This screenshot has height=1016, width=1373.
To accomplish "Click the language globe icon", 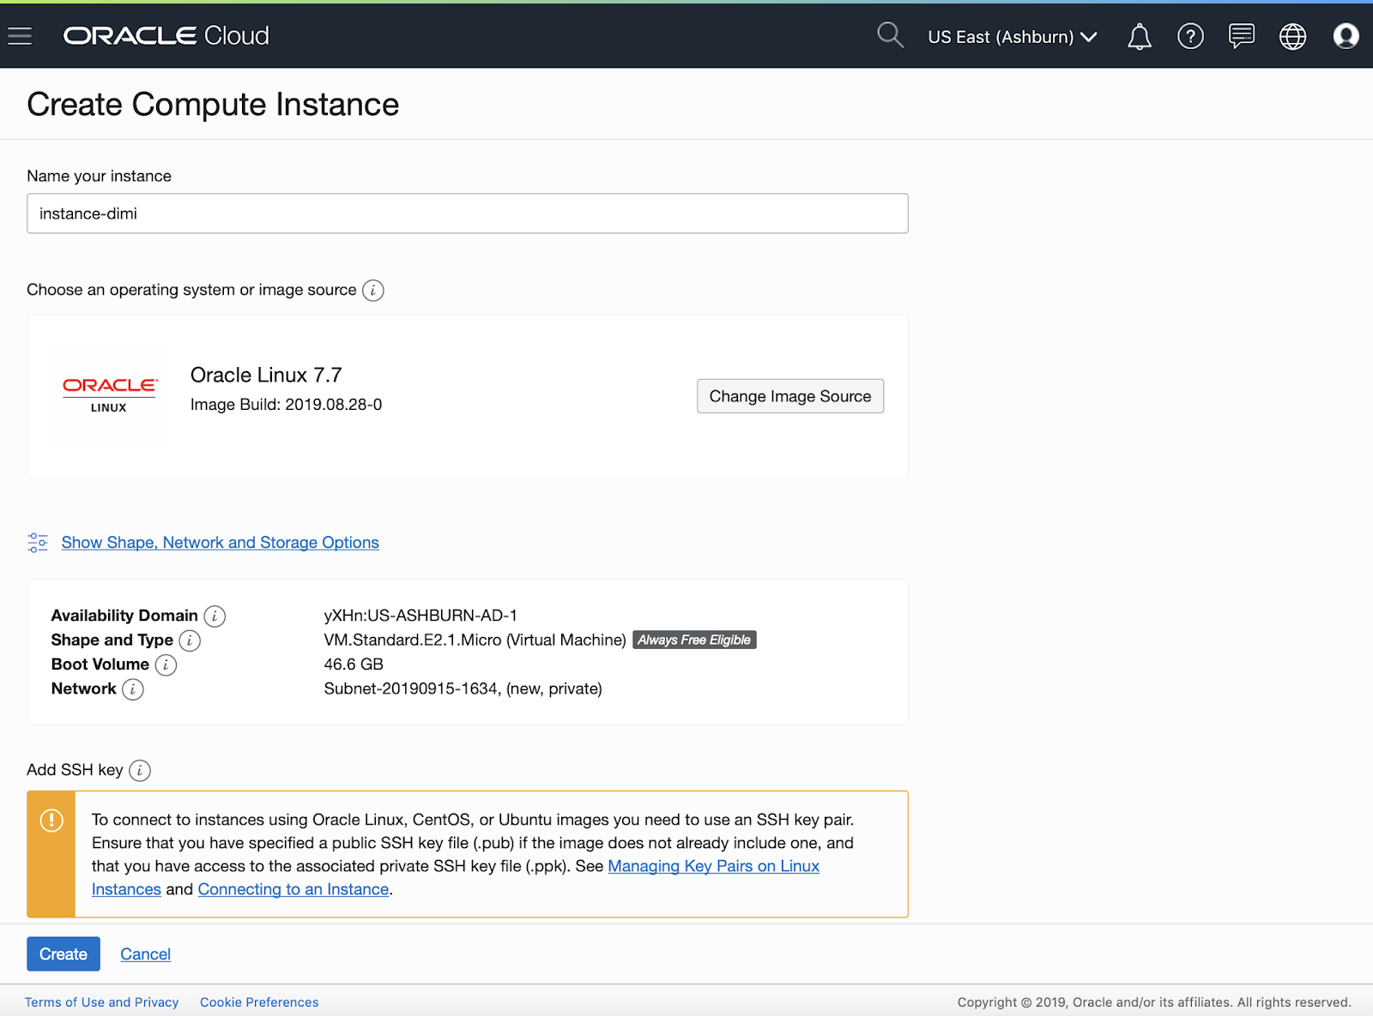I will point(1292,36).
